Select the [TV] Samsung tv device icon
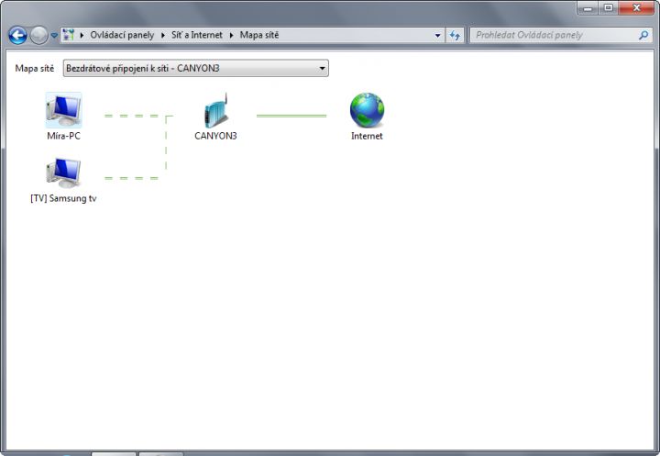 point(63,172)
